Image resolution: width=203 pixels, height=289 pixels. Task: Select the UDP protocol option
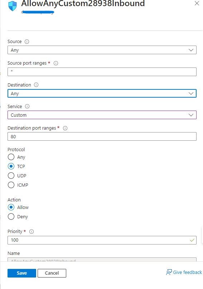[11, 176]
